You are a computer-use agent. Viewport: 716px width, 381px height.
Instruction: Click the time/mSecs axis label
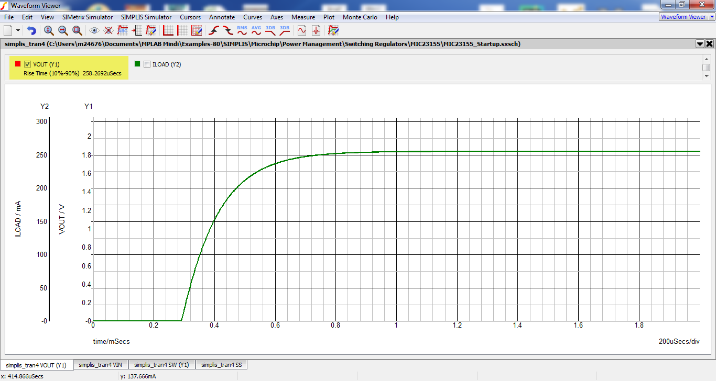112,341
